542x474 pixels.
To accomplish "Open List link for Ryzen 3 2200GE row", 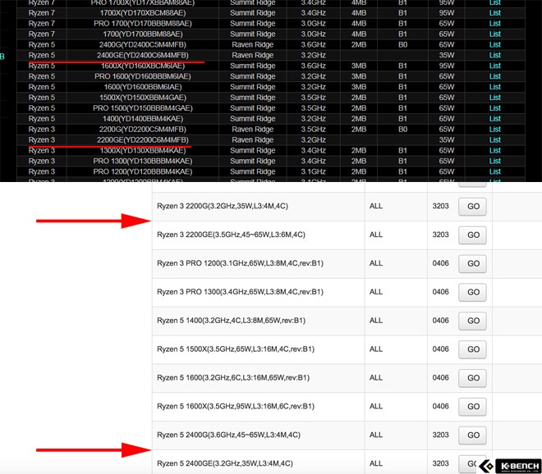I will (x=494, y=139).
